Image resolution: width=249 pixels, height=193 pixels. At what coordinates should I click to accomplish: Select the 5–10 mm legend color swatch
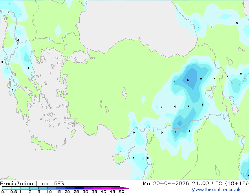(x=43, y=188)
